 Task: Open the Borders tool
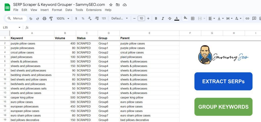pos(193,19)
